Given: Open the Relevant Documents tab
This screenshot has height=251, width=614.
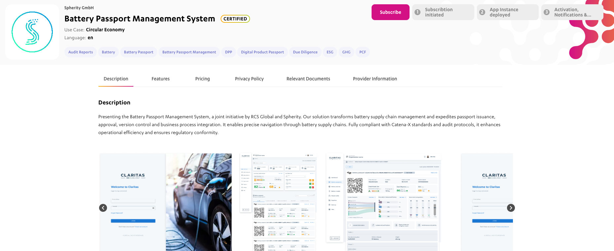Looking at the screenshot, I should pyautogui.click(x=308, y=79).
